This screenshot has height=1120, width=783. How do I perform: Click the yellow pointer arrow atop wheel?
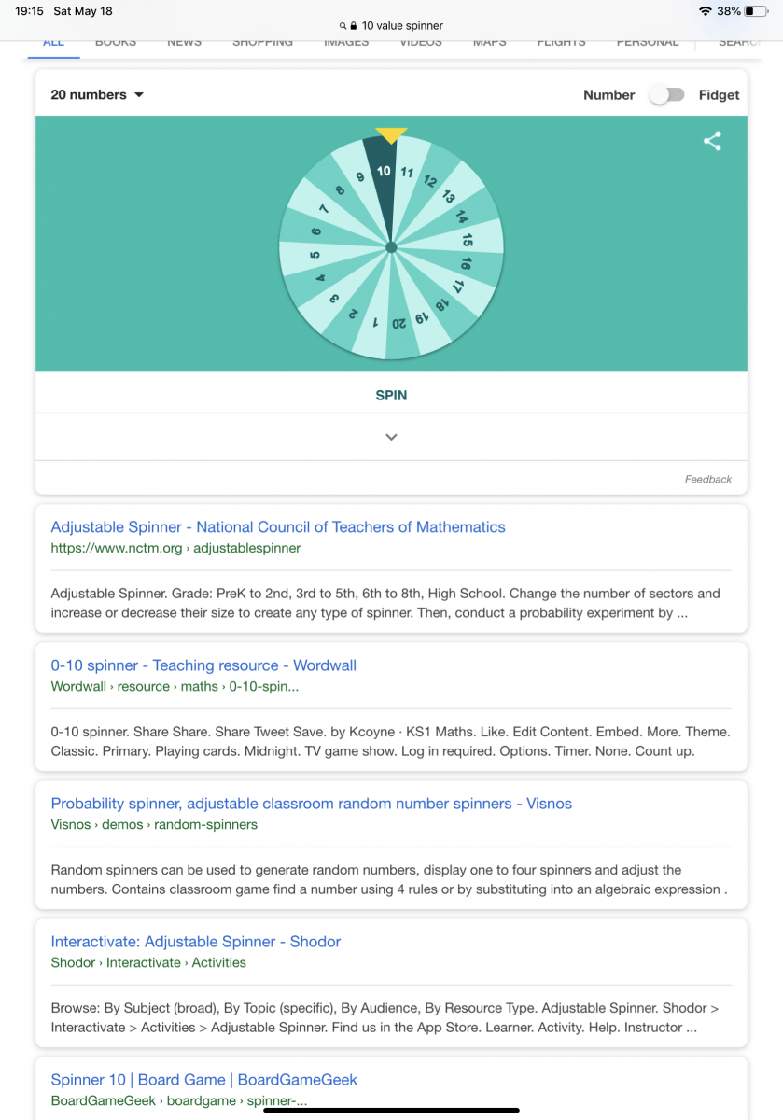tap(391, 135)
